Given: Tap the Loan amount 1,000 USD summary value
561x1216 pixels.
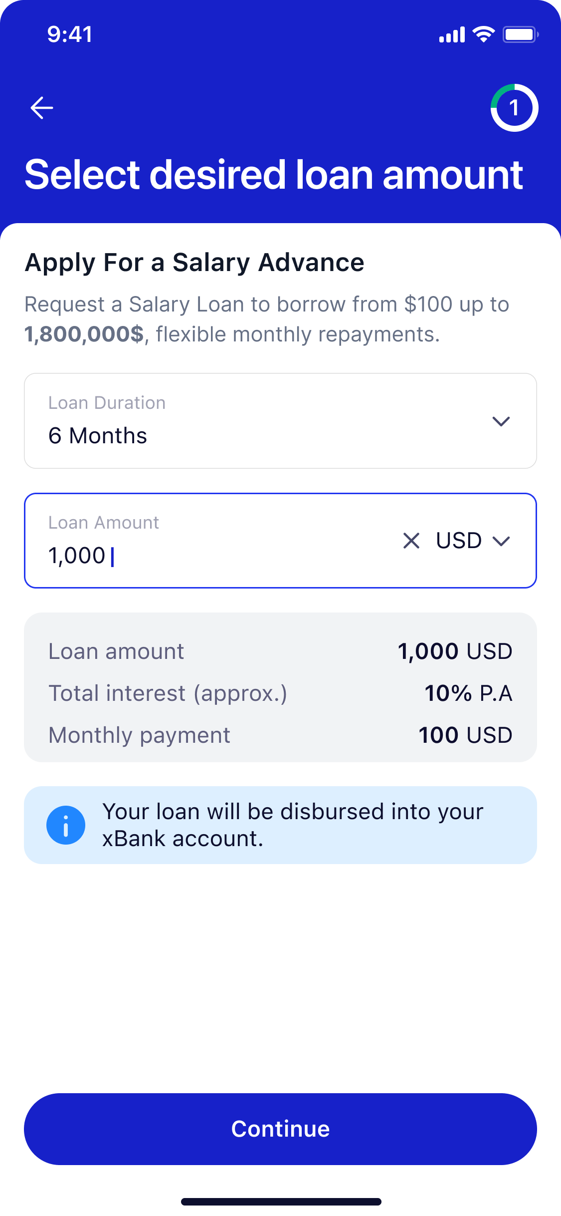Looking at the screenshot, I should tap(455, 651).
